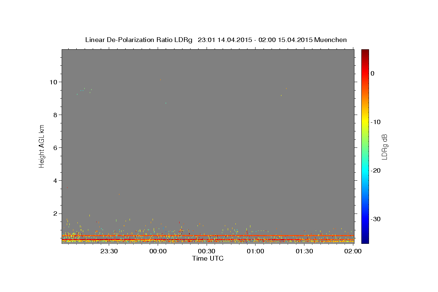The height and width of the screenshot is (292, 438).
Task: Click the 00:30 time tick label
Action: pos(207,251)
